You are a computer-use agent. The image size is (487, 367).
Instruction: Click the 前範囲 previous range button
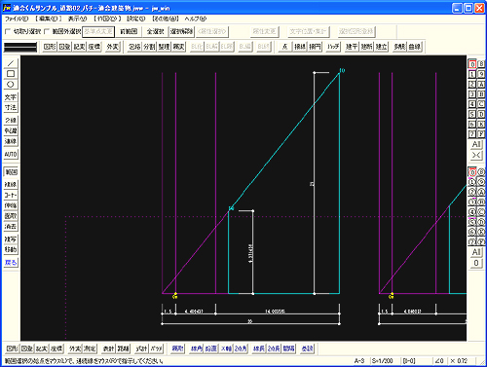click(129, 31)
